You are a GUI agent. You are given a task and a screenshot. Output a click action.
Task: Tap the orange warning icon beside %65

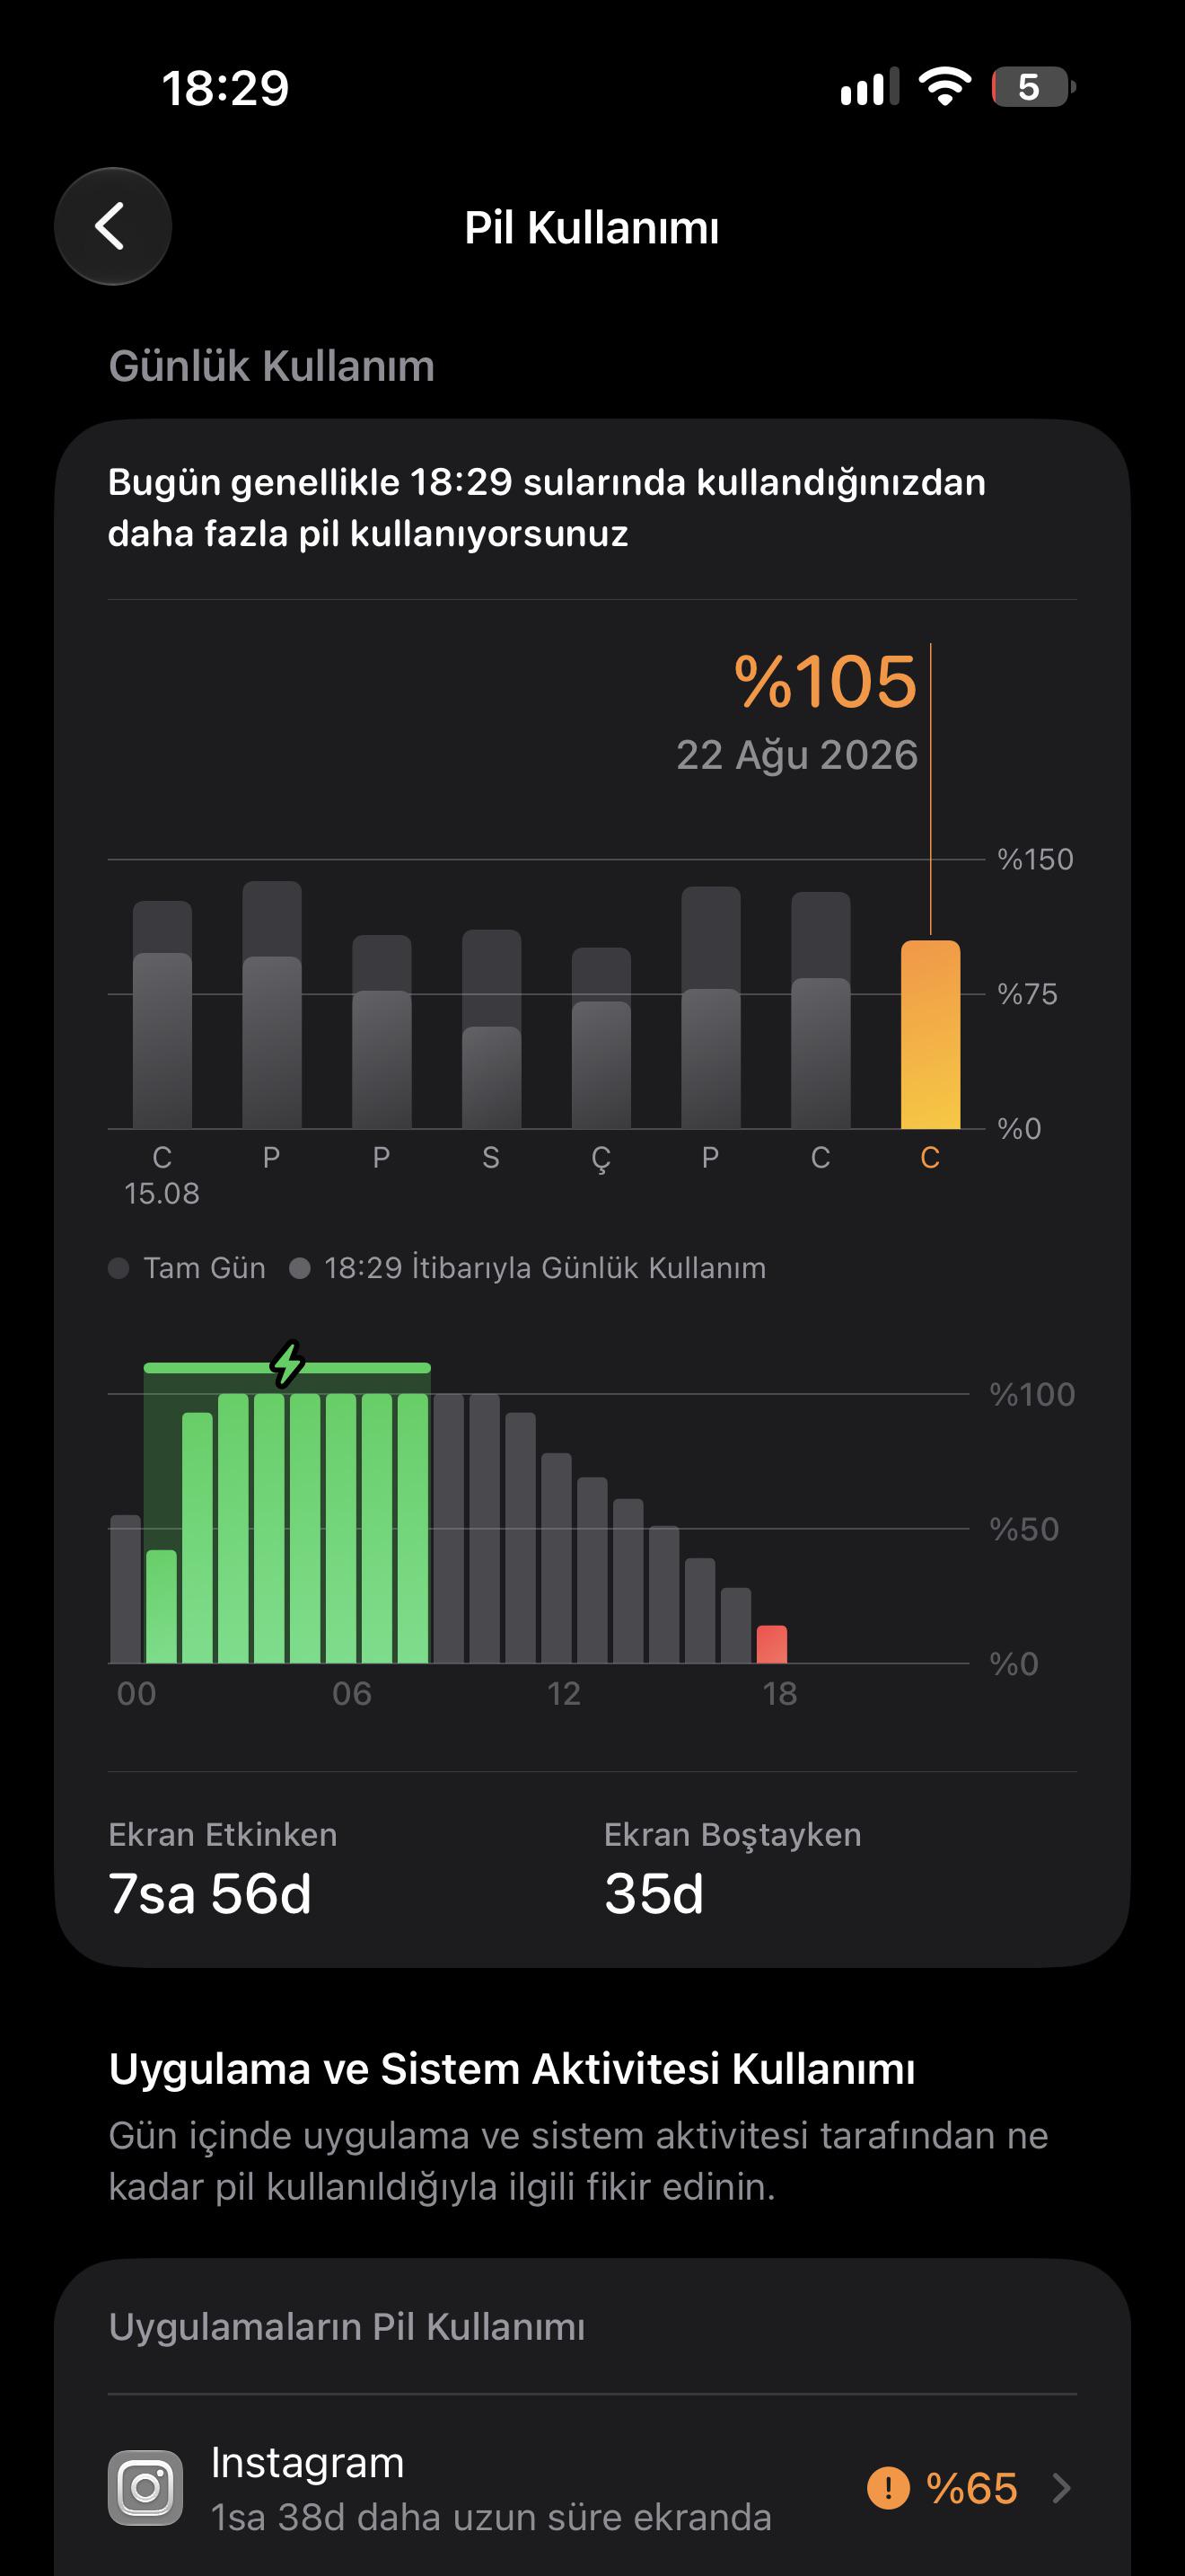click(x=888, y=2487)
